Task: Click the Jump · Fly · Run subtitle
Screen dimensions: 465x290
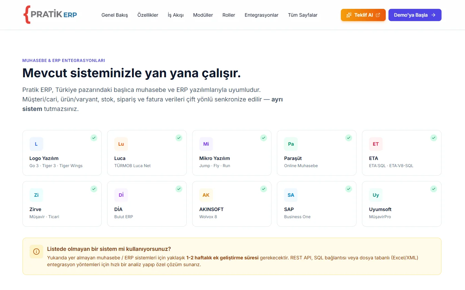Action: (x=215, y=166)
